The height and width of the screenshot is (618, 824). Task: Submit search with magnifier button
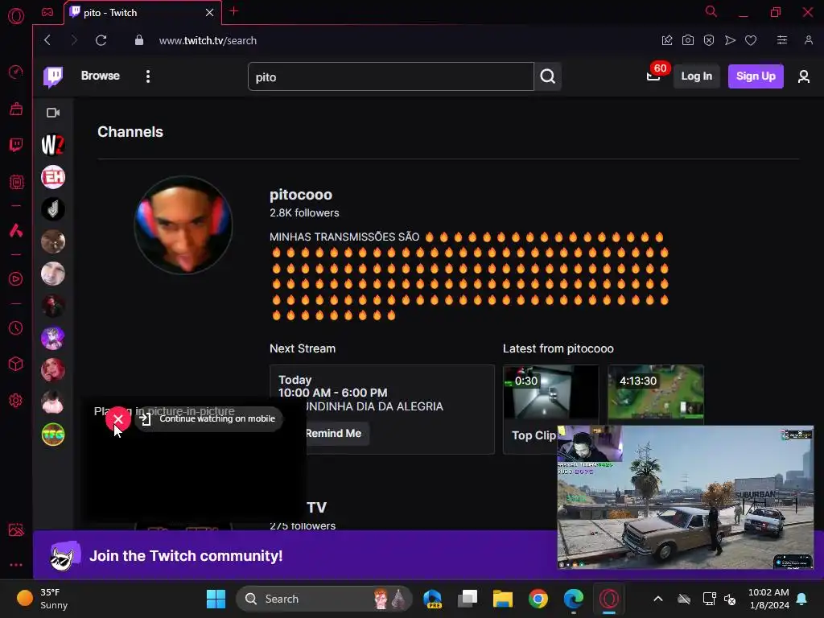547,76
